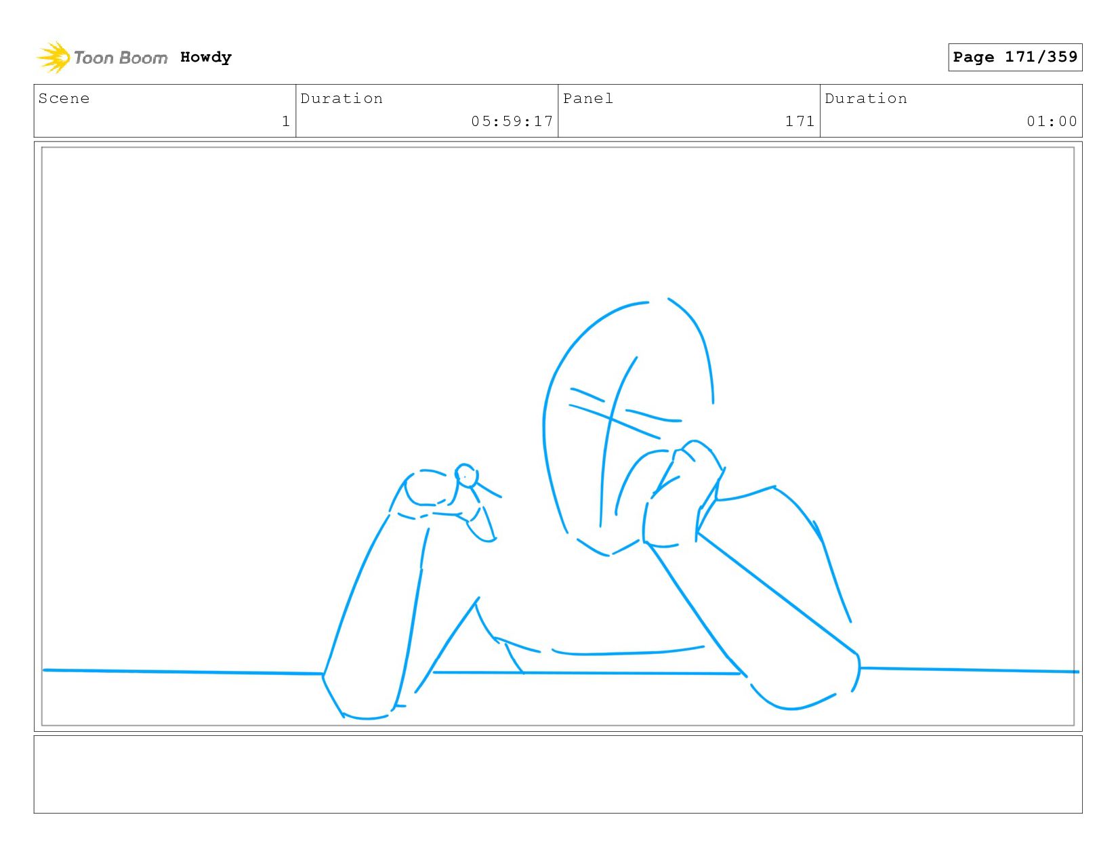Select scene number value '1'
The height and width of the screenshot is (864, 1118).
pyautogui.click(x=286, y=121)
